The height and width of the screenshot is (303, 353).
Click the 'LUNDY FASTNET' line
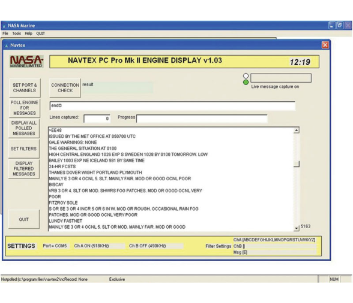[65, 221]
